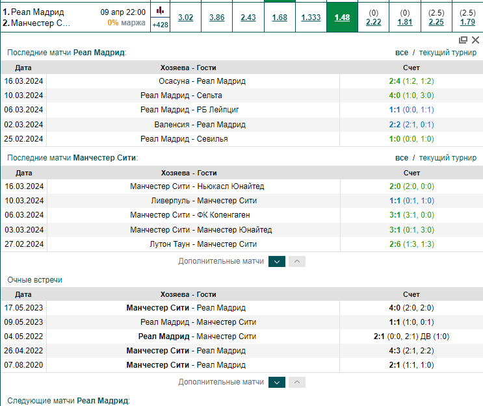The width and height of the screenshot is (483, 406).
Task: Collapse additional head-to-head matches
Action: 297,383
